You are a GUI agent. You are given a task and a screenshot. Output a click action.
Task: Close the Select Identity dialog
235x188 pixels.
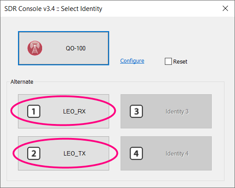225,8
